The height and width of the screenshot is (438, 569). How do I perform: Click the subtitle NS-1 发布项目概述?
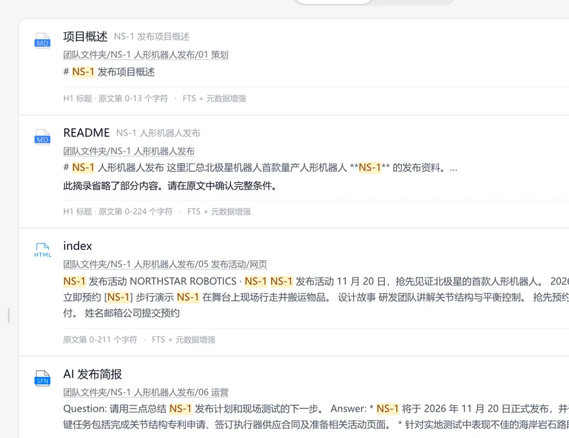tap(152, 37)
